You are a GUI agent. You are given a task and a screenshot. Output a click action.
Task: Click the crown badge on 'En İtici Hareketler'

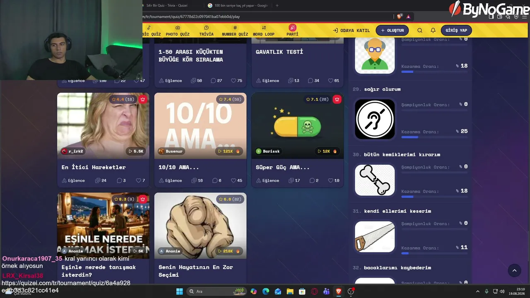pos(143,99)
